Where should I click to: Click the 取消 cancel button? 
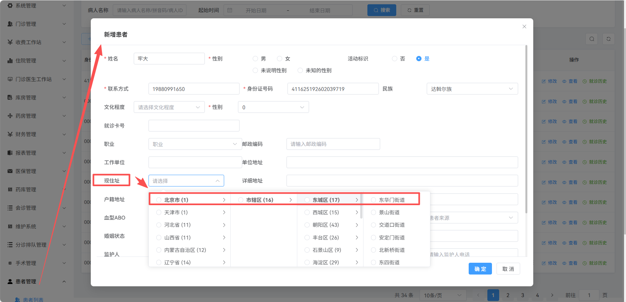(508, 269)
